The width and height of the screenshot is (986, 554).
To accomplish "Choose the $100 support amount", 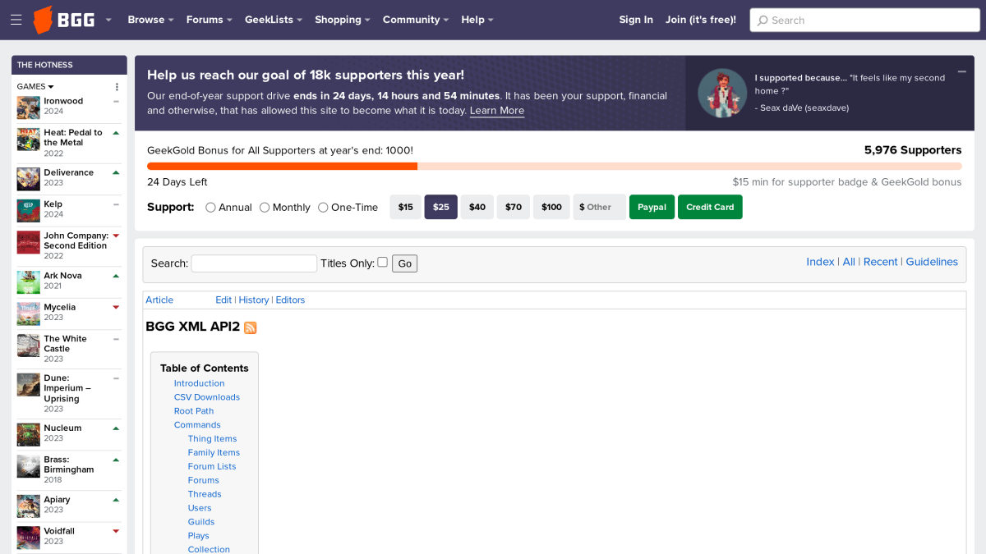I will click(x=552, y=207).
